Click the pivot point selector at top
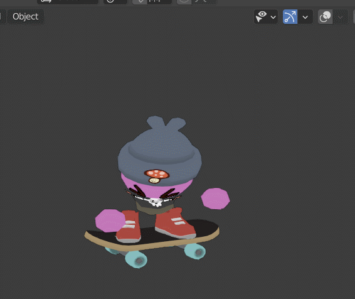 click(x=115, y=2)
